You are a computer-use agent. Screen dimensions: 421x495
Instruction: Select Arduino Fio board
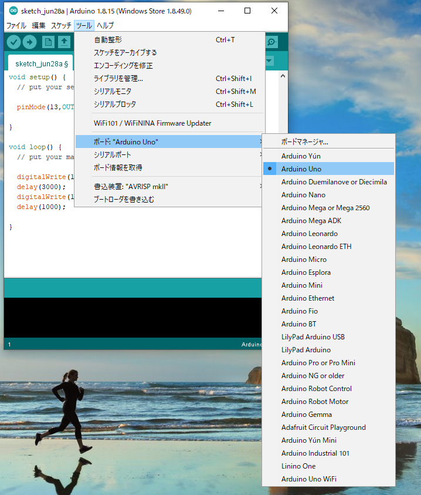(x=328, y=311)
